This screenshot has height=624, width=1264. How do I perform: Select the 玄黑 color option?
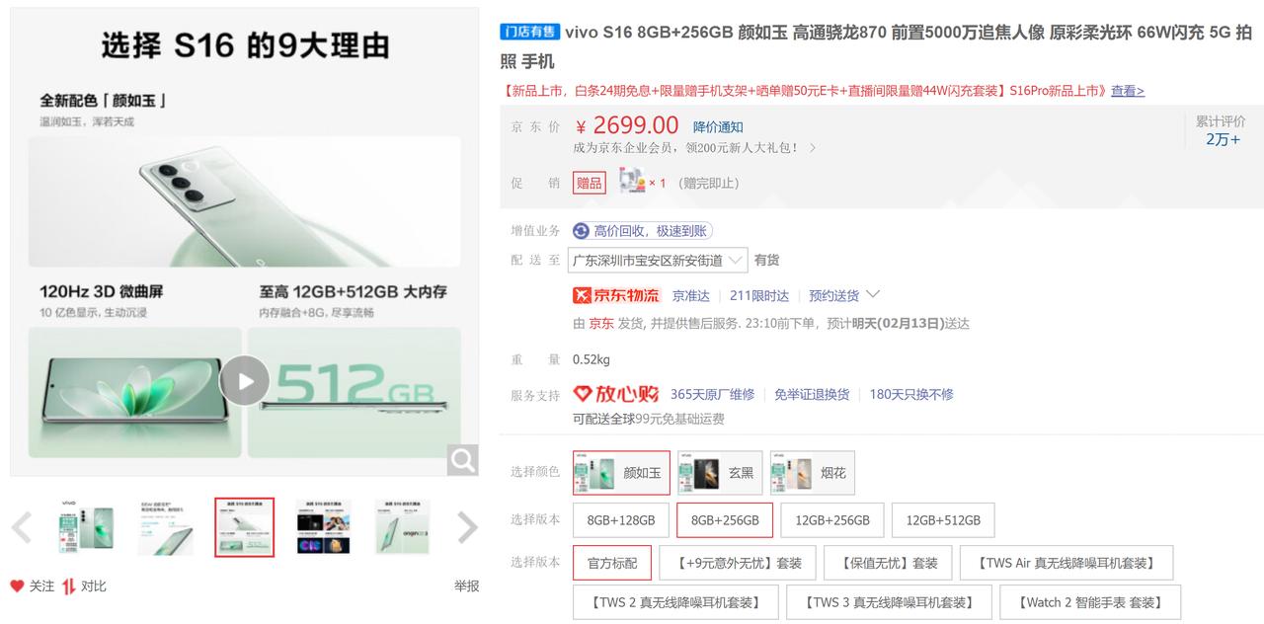tap(720, 472)
